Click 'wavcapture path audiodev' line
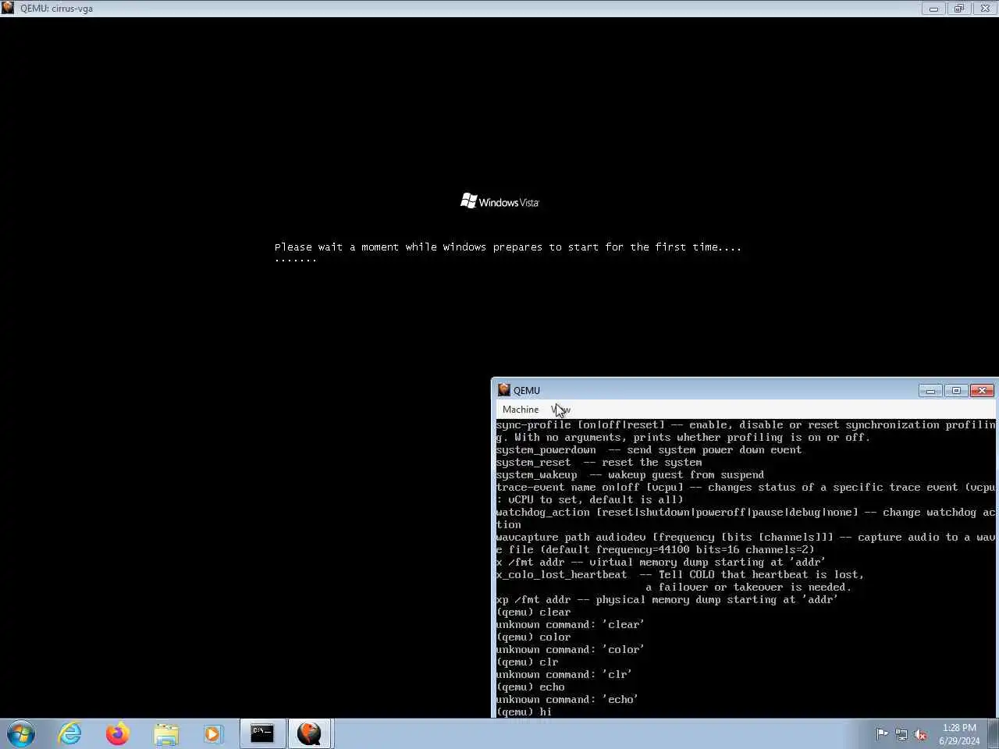The image size is (999, 749). coord(745,538)
